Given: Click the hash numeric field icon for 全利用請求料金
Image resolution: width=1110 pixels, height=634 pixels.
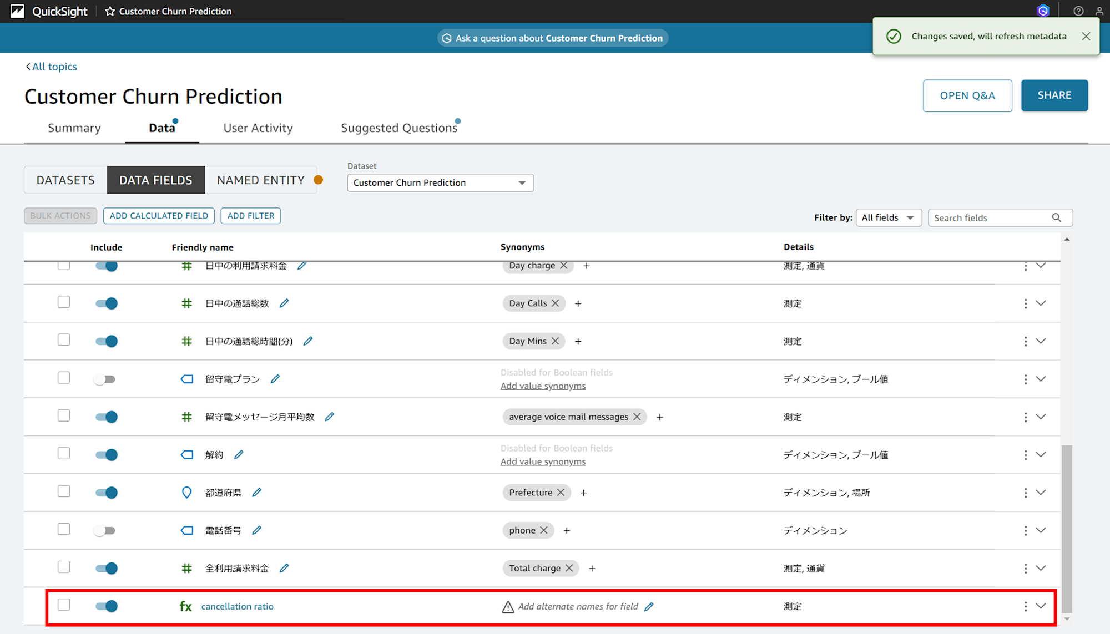Looking at the screenshot, I should 184,567.
